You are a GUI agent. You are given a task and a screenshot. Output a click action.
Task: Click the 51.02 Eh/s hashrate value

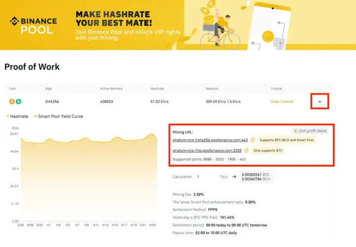159,102
